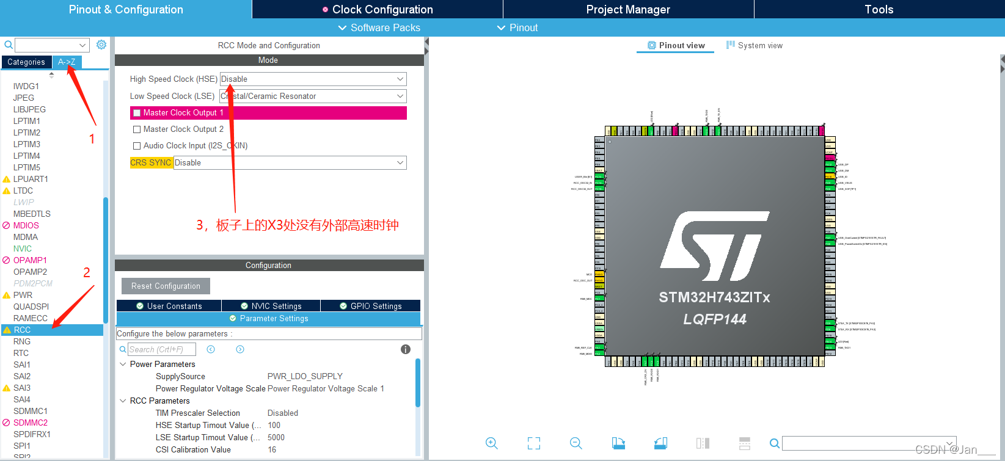Viewport: 1005px width, 461px height.
Task: Fit the chip view to screen
Action: click(x=534, y=443)
